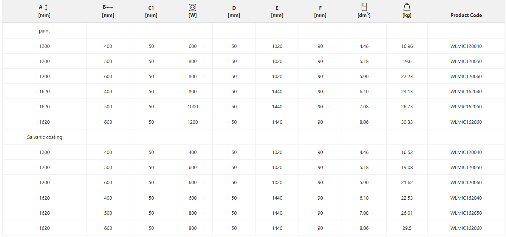506x237 pixels.
Task: Select the 'paint' section label row
Action: [x=44, y=31]
